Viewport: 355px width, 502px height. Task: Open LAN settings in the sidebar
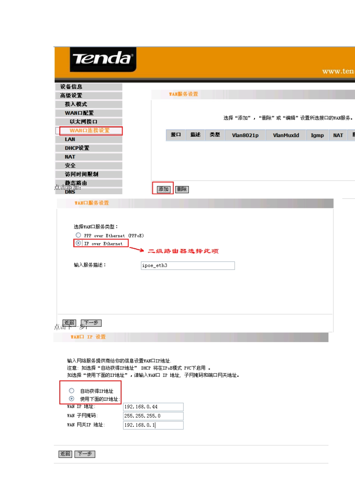click(x=89, y=139)
